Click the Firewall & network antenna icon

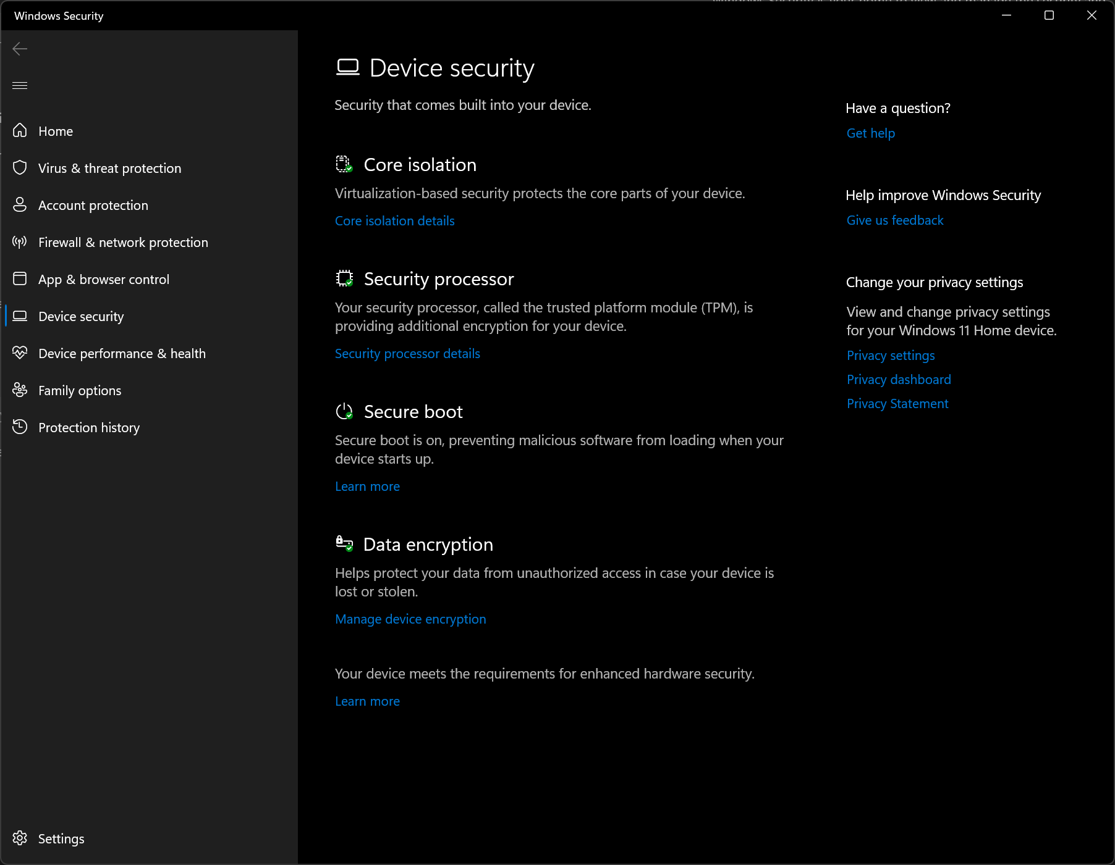click(x=20, y=241)
